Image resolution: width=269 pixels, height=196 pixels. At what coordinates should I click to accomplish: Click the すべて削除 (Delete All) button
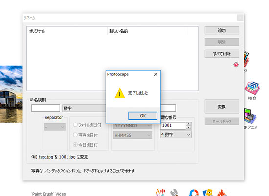click(x=222, y=54)
